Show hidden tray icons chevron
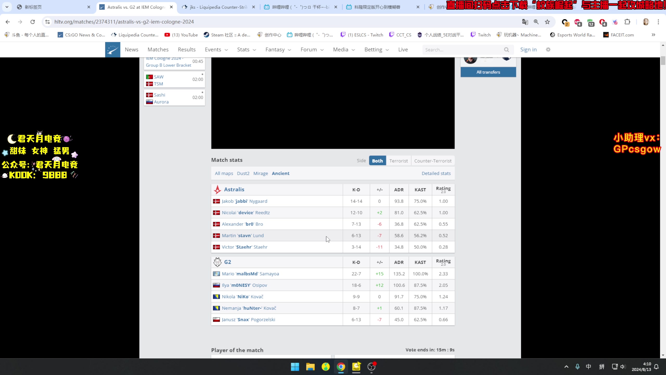Screen dimensions: 666x375 (x=566, y=367)
